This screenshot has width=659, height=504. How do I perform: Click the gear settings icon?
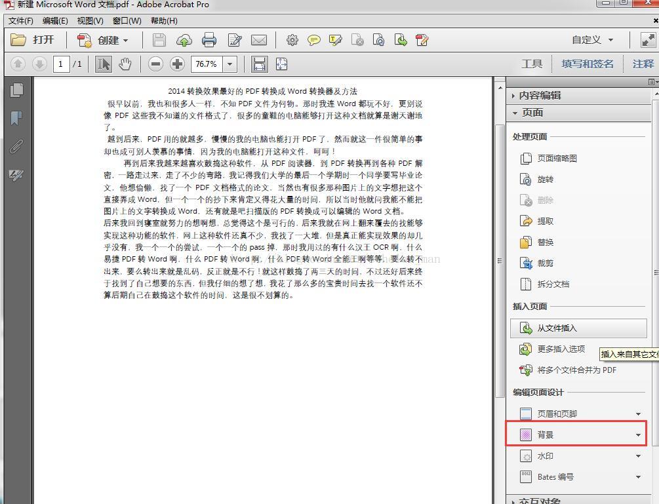(x=292, y=41)
